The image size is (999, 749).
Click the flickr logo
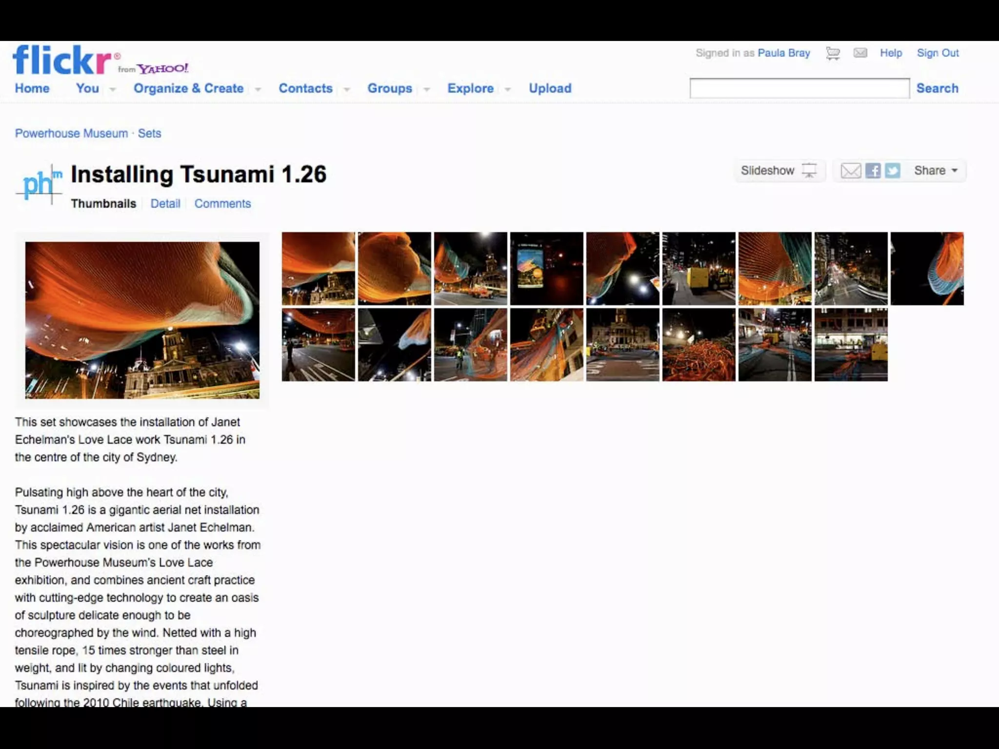pos(62,60)
